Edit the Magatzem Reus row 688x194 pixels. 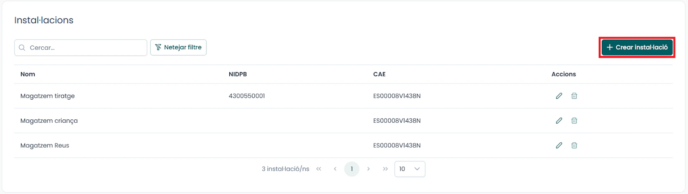pos(559,146)
